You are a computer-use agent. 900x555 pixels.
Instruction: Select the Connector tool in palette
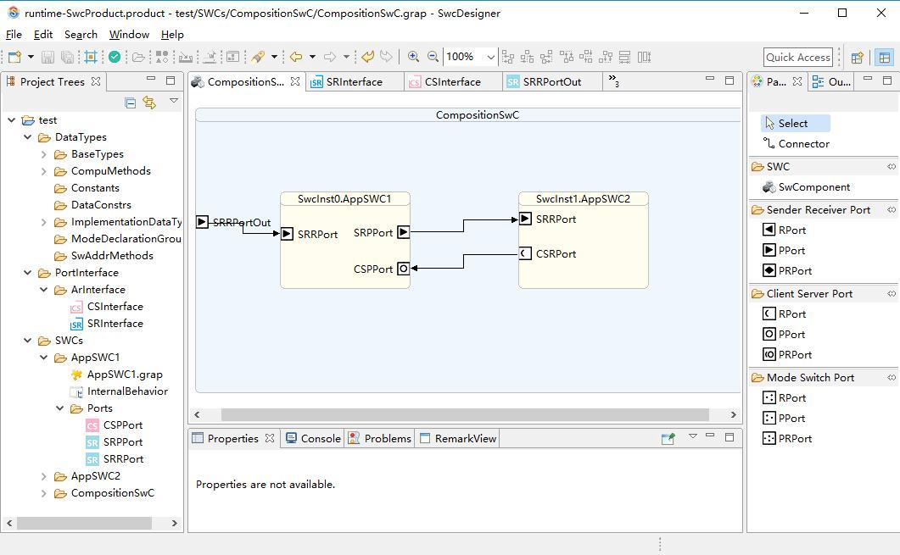[x=803, y=144]
